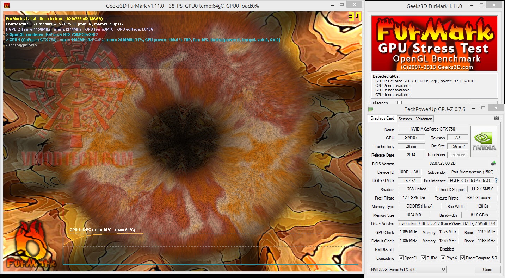Click the Default Clock row's Memory 1275 MHz value

point(448,241)
